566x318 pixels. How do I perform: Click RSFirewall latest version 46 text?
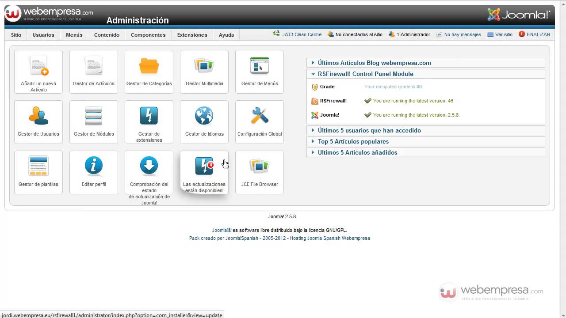414,101
